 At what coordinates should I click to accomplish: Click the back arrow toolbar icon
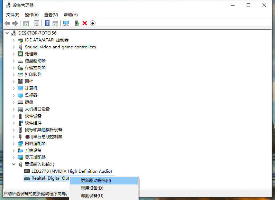tap(7, 23)
